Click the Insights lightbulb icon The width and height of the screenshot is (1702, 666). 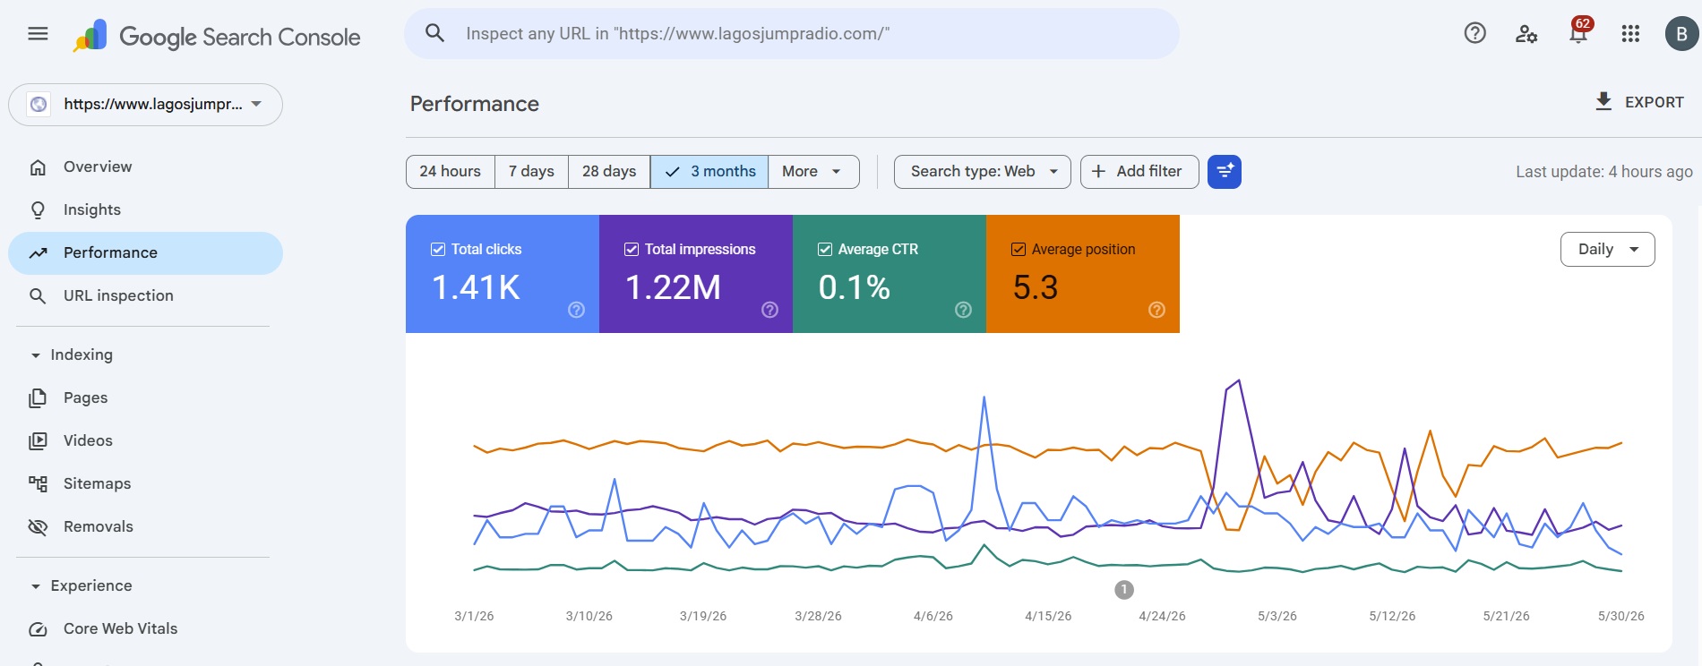(38, 210)
